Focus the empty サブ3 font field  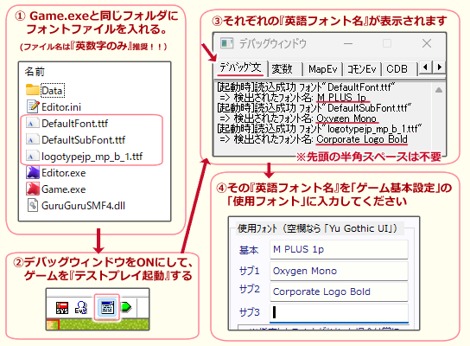(339, 312)
